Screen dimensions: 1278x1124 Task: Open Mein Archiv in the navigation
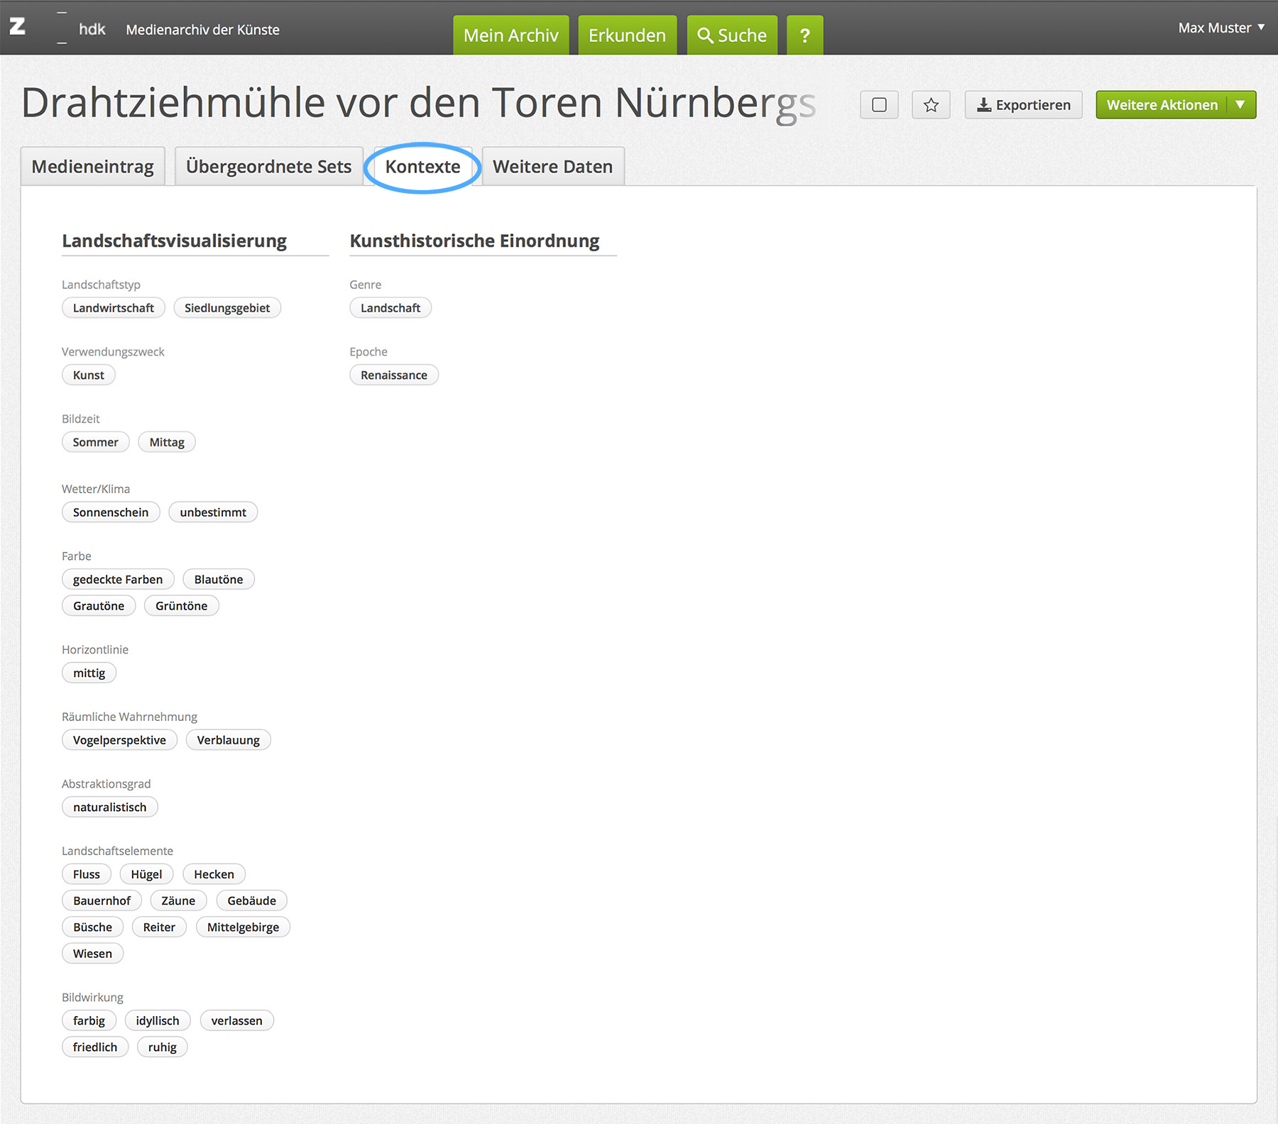click(x=510, y=35)
